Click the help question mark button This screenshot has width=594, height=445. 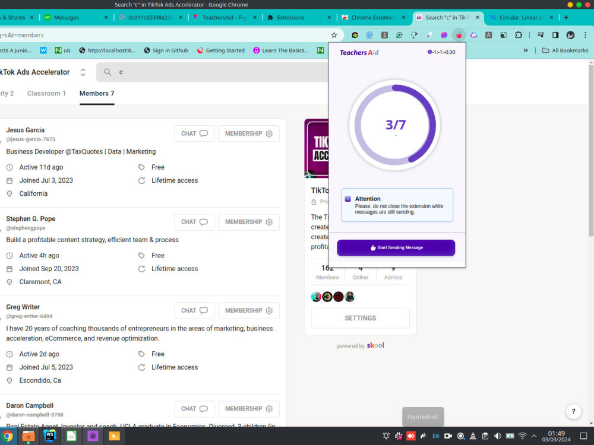pyautogui.click(x=573, y=411)
